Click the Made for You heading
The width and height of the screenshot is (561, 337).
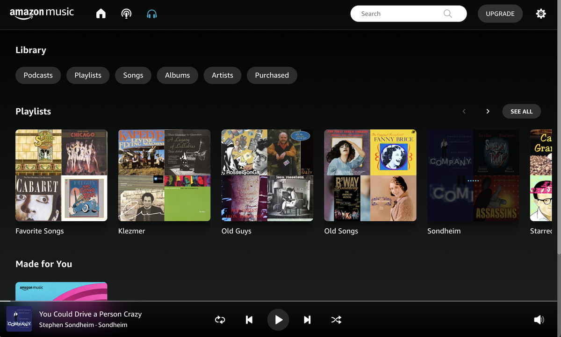point(44,264)
